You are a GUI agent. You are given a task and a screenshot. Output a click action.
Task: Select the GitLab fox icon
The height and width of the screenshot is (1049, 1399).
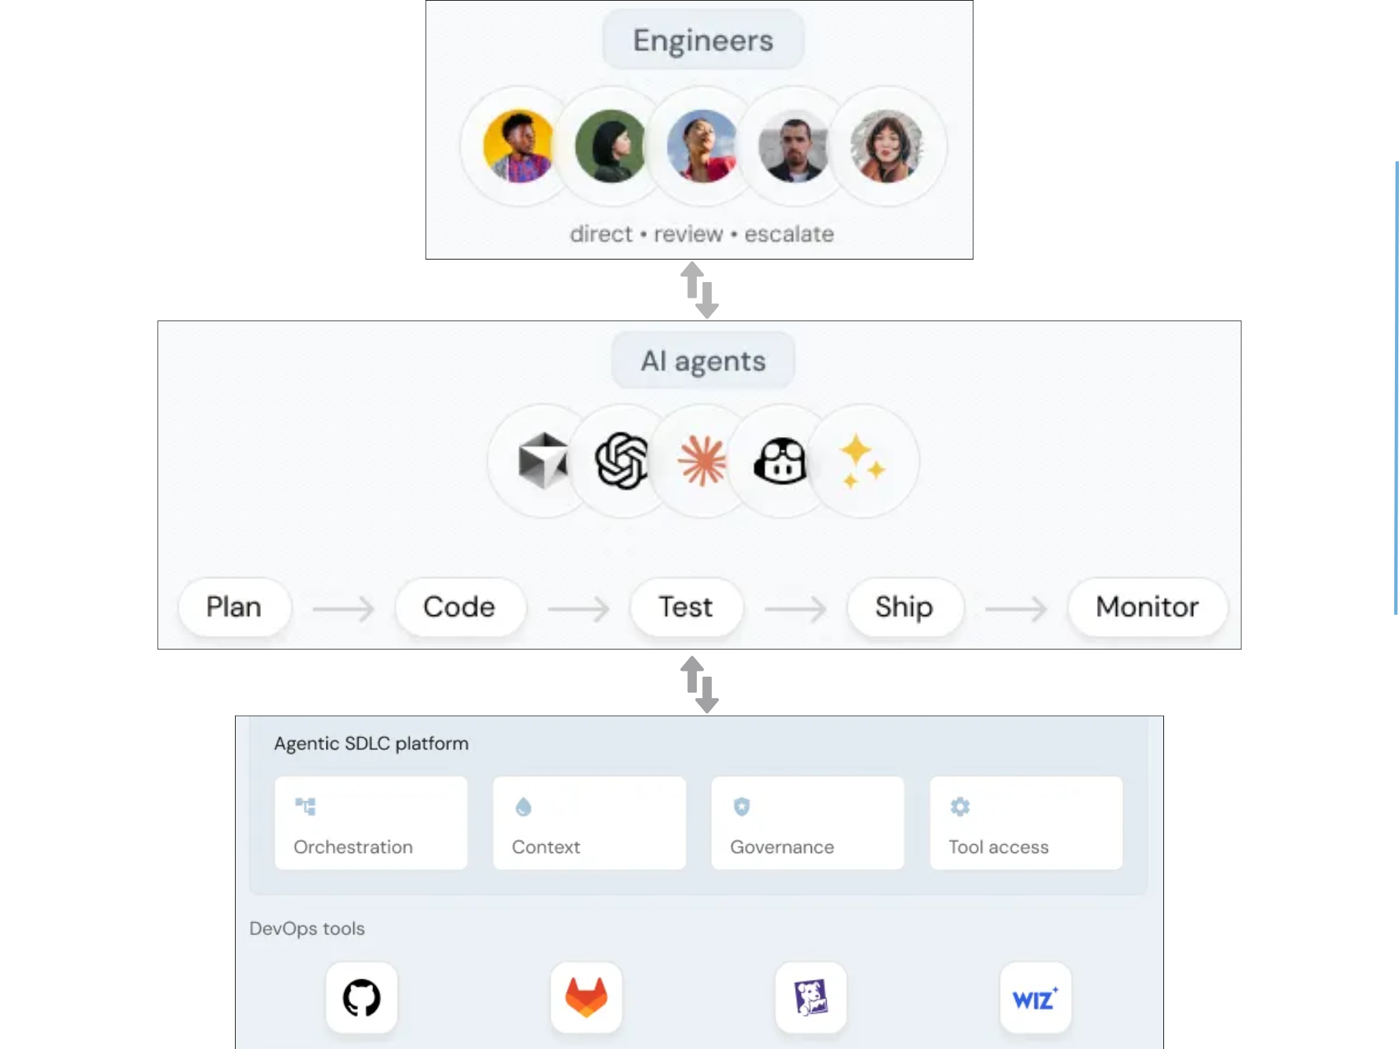[x=586, y=998]
